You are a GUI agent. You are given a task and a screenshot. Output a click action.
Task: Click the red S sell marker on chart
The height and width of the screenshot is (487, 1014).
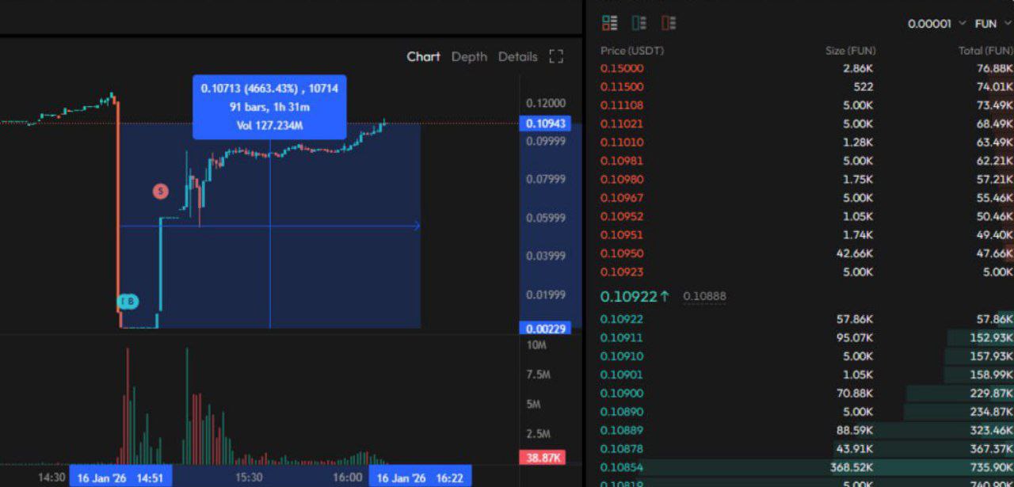[x=161, y=191]
